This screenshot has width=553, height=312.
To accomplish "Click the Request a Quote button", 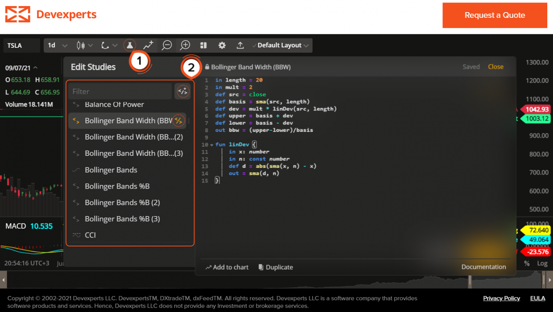I will 494,15.
